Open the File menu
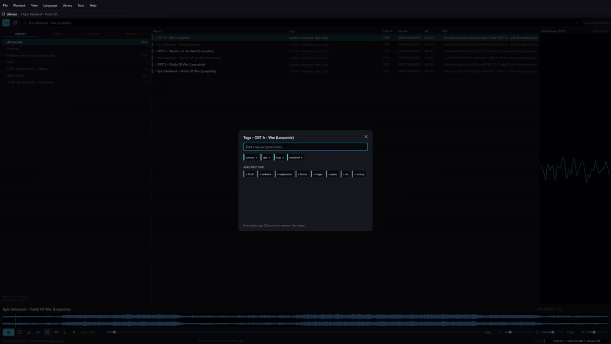 [x=5, y=5]
